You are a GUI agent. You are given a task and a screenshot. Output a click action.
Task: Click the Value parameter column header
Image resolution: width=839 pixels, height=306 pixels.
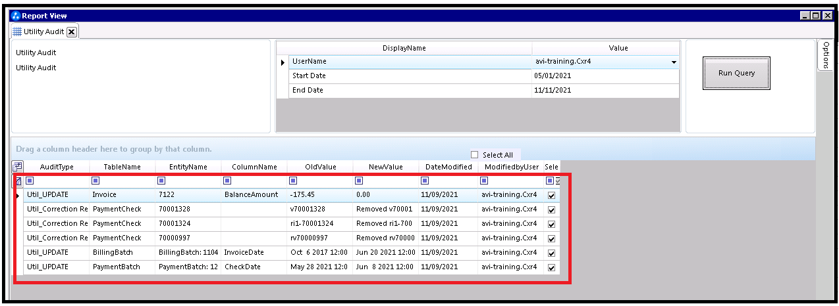[x=606, y=48]
